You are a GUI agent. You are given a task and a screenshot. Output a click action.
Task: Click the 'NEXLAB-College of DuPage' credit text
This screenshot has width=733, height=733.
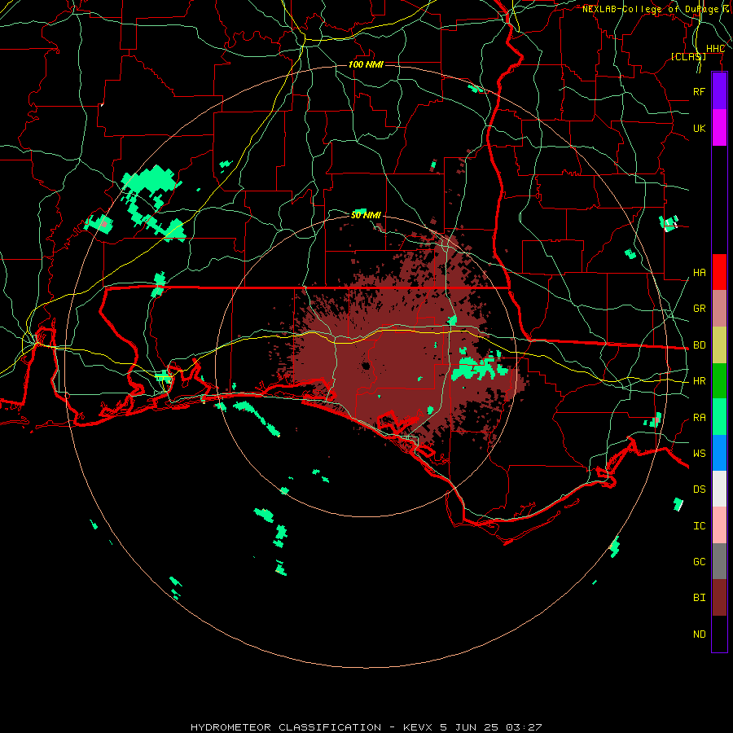[650, 9]
